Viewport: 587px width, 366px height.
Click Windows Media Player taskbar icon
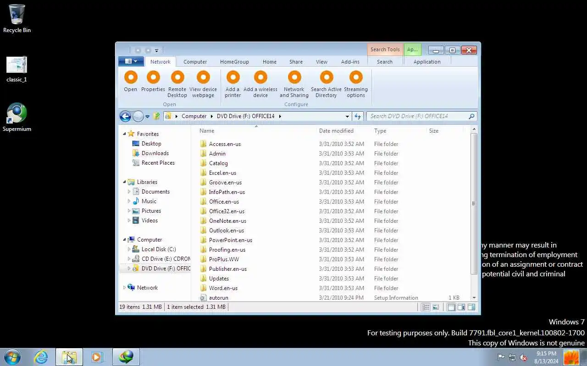97,357
